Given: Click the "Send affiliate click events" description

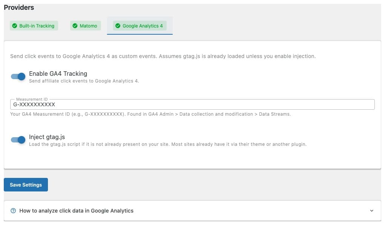Looking at the screenshot, I should pos(84,81).
